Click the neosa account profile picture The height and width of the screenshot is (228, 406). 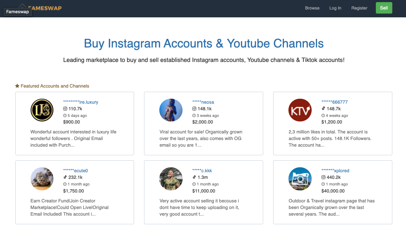(x=171, y=110)
